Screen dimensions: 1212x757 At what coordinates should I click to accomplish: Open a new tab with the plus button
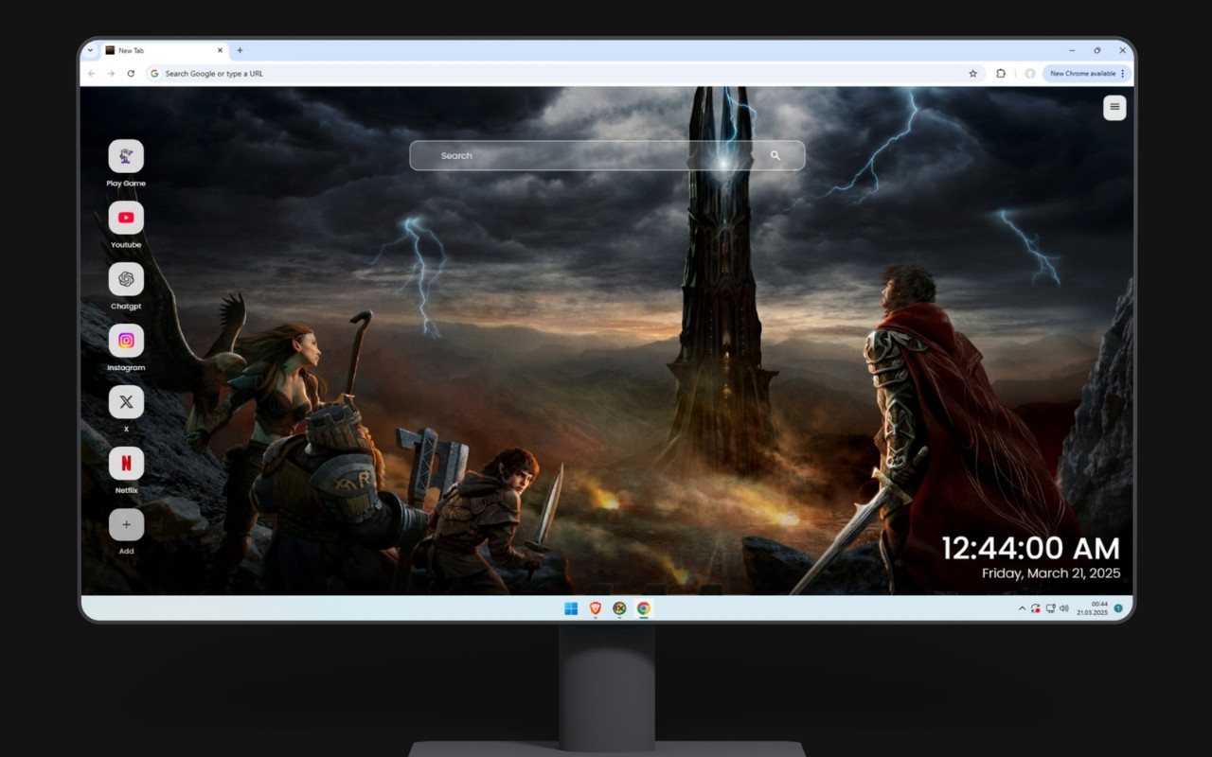pos(240,50)
